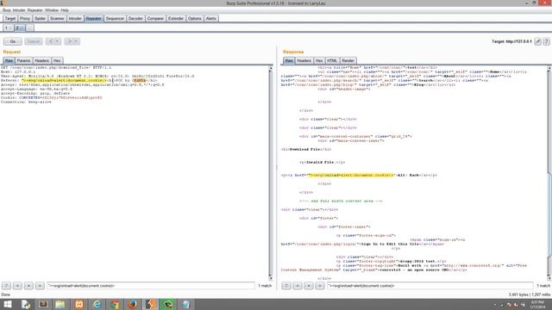
Task: Open the Intruder menu
Action: tap(19, 10)
